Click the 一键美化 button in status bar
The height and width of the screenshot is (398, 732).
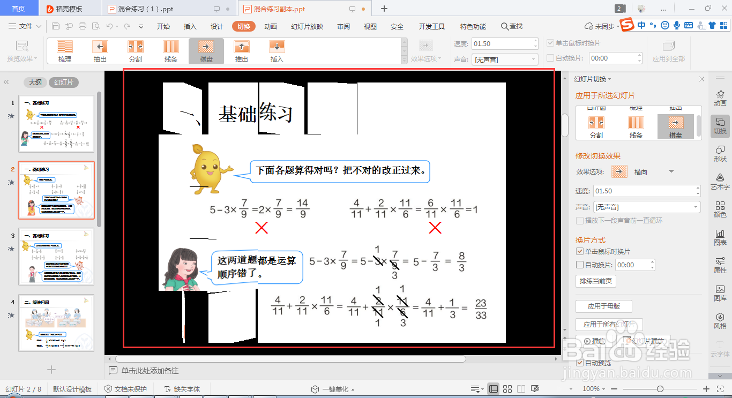(333, 389)
